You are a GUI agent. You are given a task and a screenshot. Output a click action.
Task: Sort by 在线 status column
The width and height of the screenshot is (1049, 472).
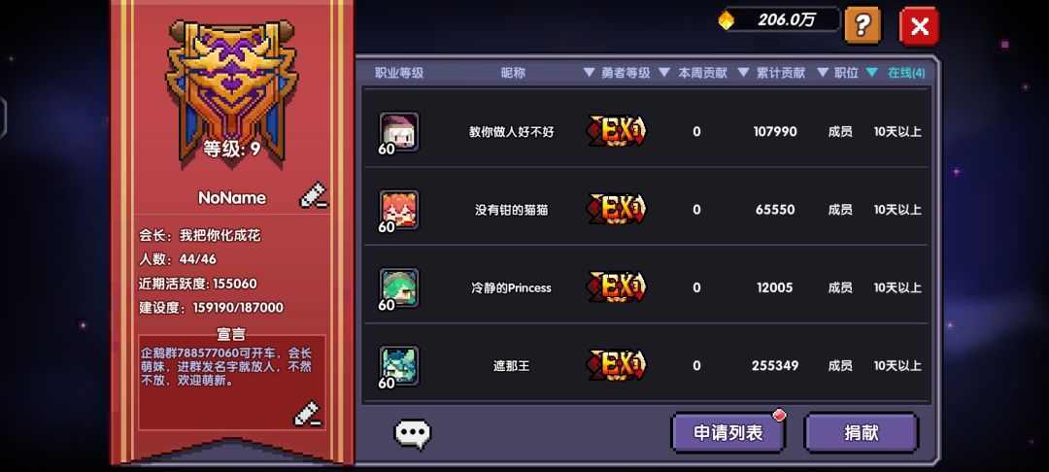[x=896, y=73]
